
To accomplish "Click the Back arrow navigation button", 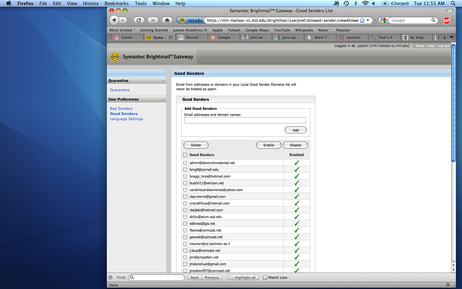I will [x=114, y=20].
